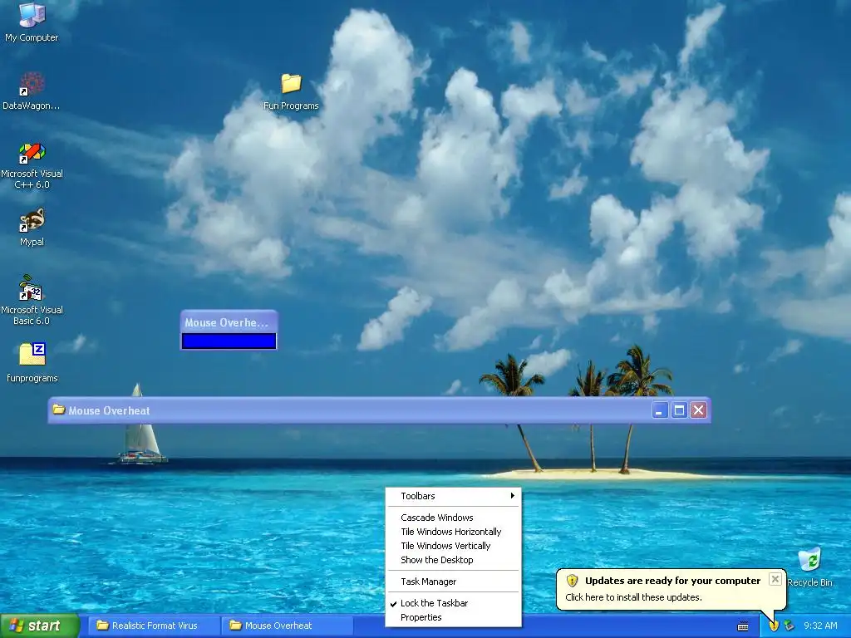Switch to Mouse Overheat taskbar button
This screenshot has width=851, height=638.
288,626
